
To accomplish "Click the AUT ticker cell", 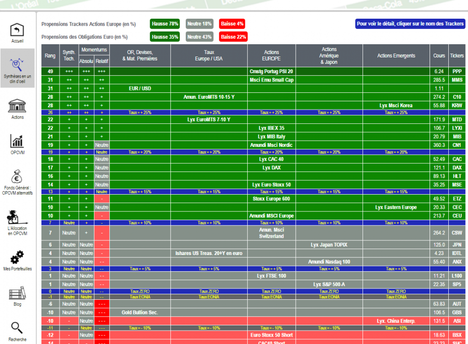I will 457,304.
